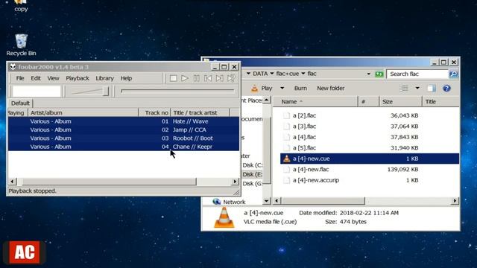Start playback with the Play button
Viewport: 477px width, 268px height.
[185, 78]
